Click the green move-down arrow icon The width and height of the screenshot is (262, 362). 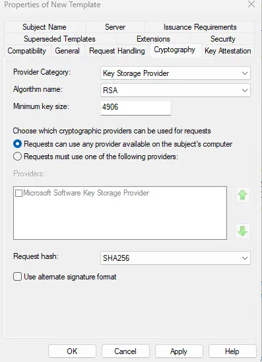[243, 231]
